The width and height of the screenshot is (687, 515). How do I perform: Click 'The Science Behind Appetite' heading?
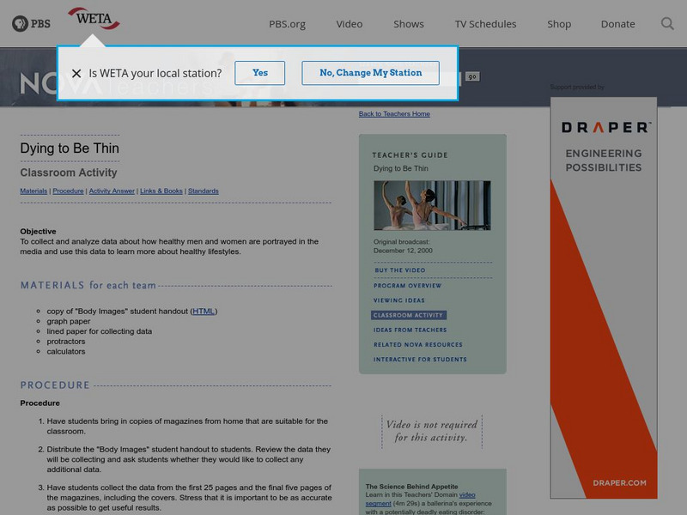pos(412,487)
